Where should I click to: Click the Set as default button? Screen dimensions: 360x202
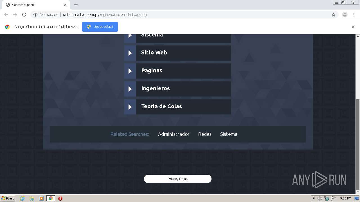pos(100,27)
